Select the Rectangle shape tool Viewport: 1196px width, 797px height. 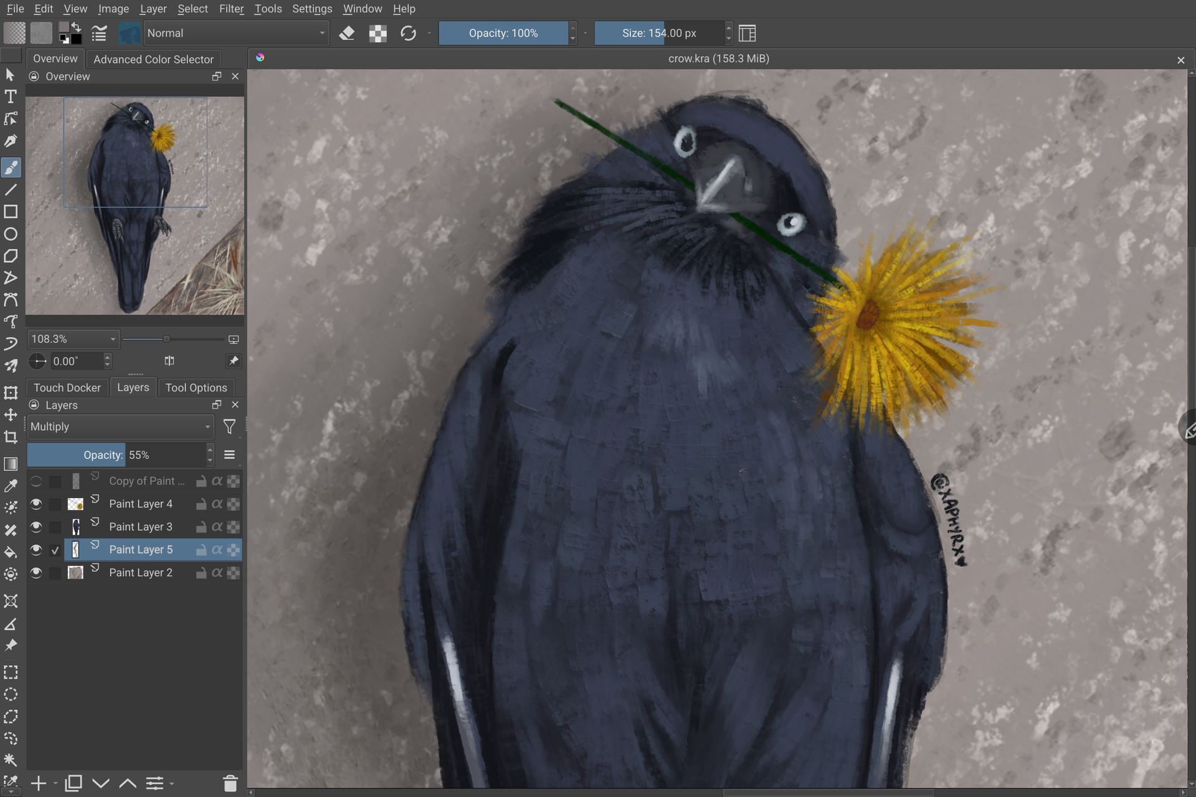11,212
